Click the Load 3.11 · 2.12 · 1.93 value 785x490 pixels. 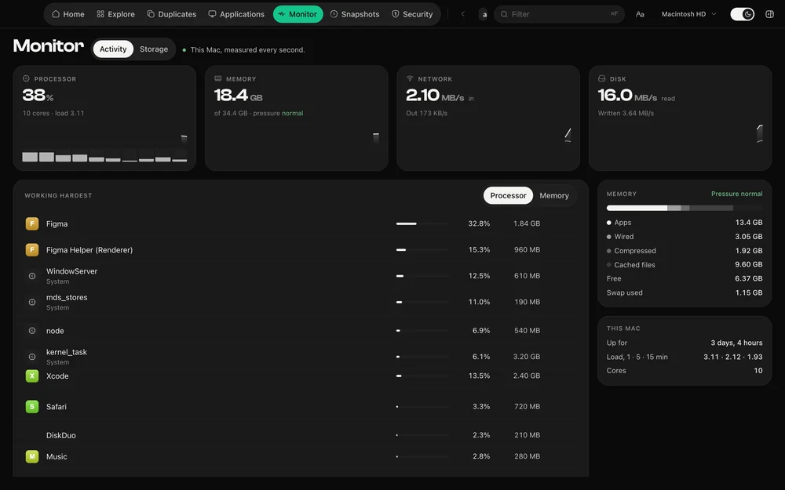[733, 357]
